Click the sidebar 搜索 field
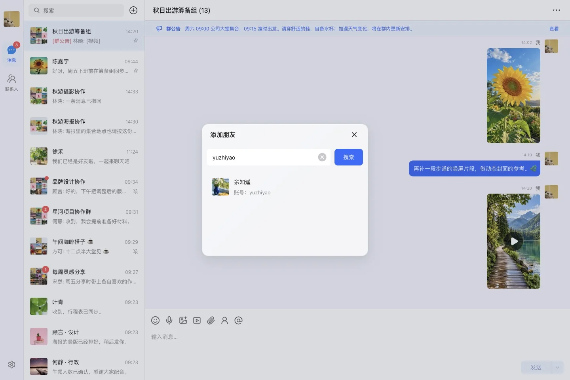Image resolution: width=570 pixels, height=380 pixels. 76,10
